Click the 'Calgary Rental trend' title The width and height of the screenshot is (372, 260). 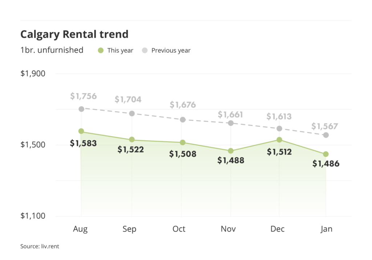(x=74, y=34)
